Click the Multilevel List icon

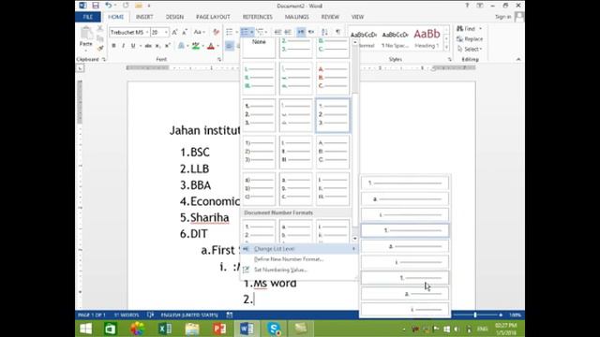point(261,32)
